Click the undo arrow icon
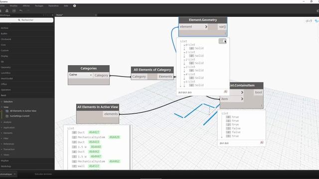319x179 pixels. [x=21, y=11]
